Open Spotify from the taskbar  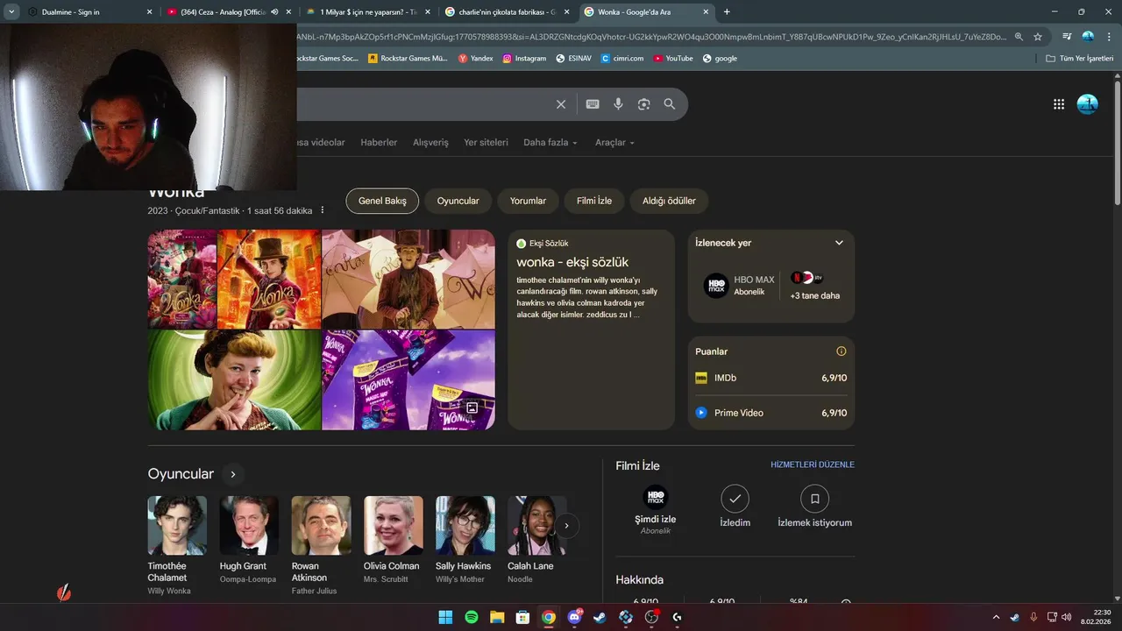tap(471, 617)
